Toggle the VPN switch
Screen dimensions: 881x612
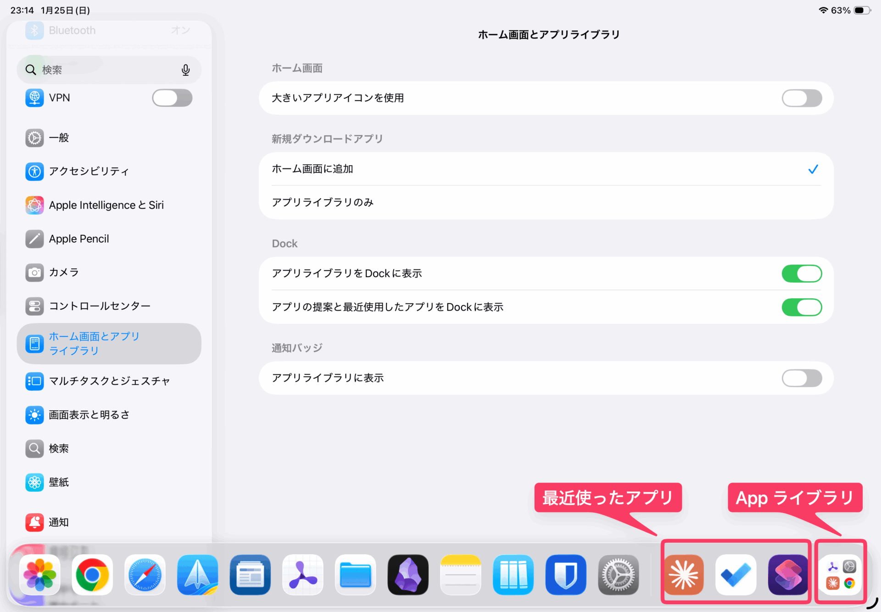(x=172, y=98)
